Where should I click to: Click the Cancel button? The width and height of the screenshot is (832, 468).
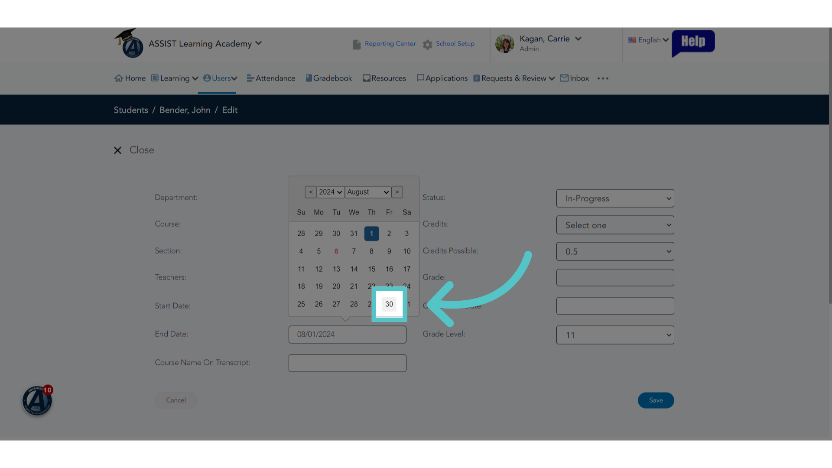pos(176,400)
